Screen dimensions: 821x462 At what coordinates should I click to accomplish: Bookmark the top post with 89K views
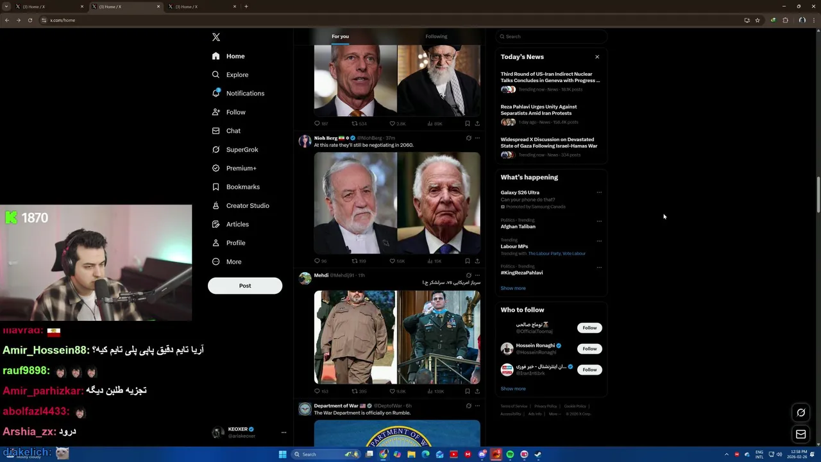pyautogui.click(x=468, y=123)
